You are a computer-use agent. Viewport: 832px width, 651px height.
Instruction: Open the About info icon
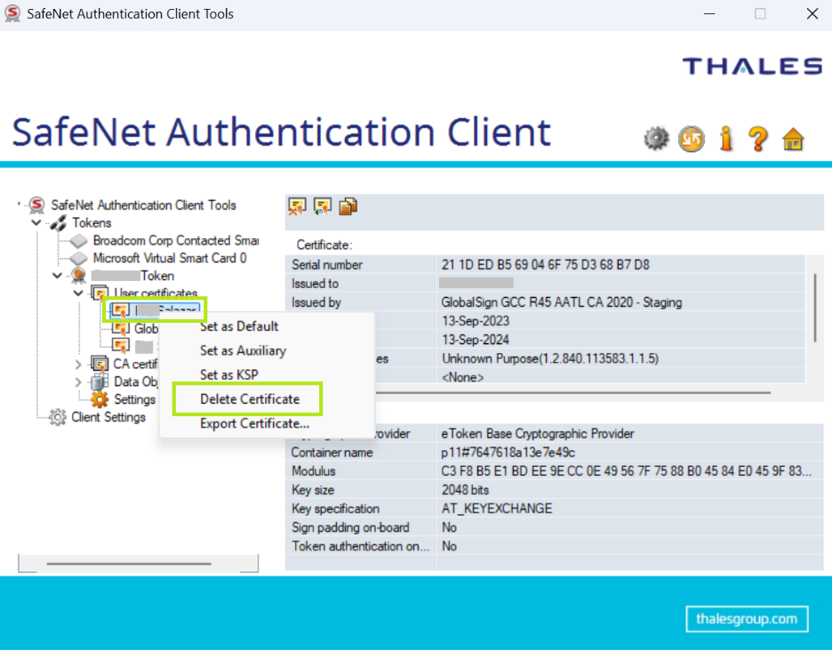pos(726,138)
